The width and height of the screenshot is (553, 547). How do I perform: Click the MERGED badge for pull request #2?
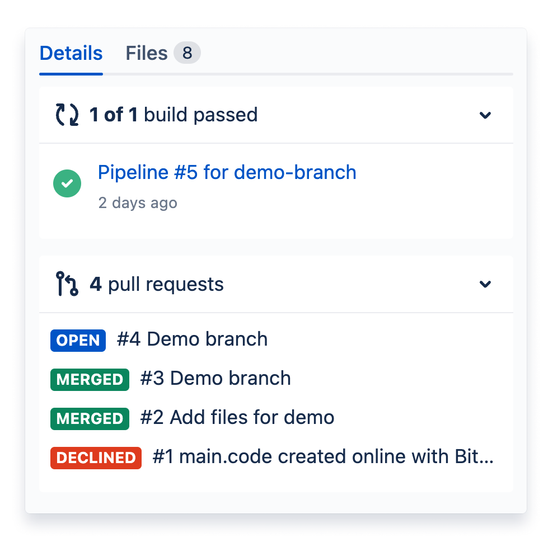90,418
